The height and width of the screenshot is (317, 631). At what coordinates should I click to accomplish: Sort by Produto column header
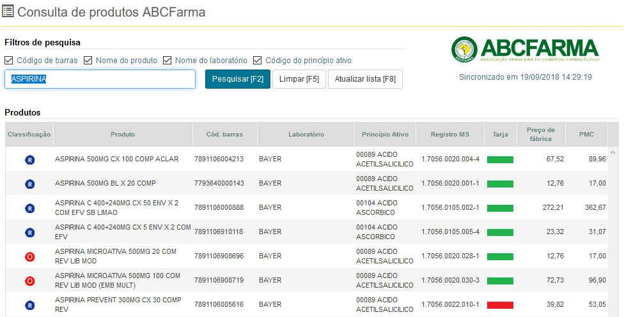coord(123,135)
